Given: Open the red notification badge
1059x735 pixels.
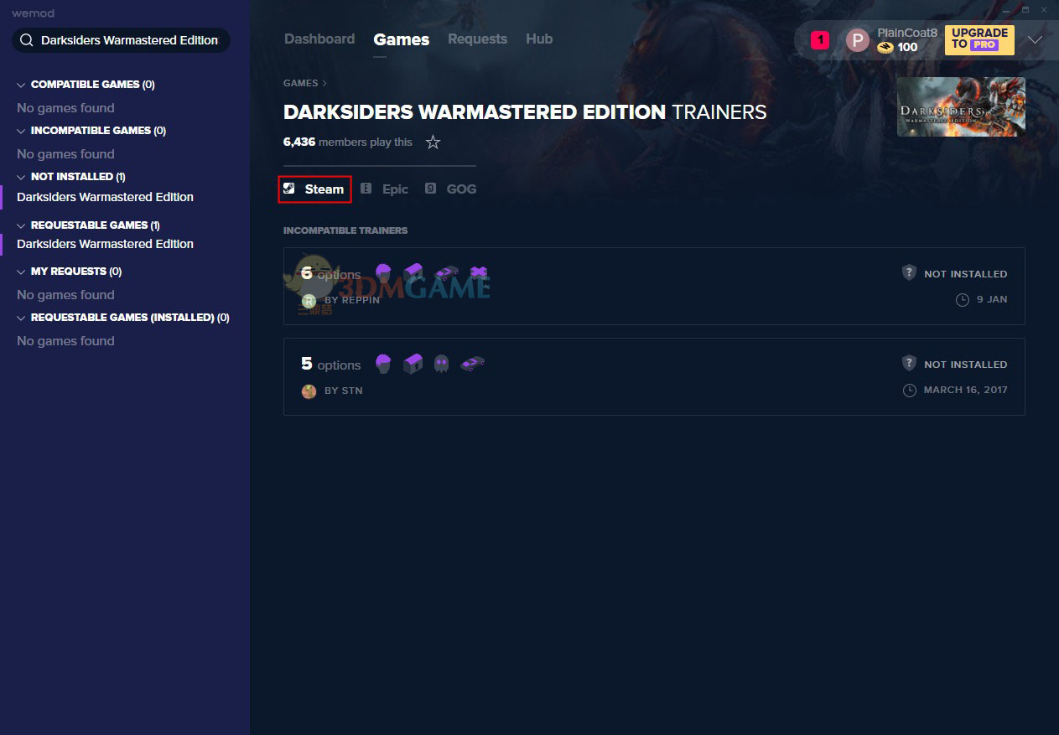Looking at the screenshot, I should pyautogui.click(x=820, y=39).
